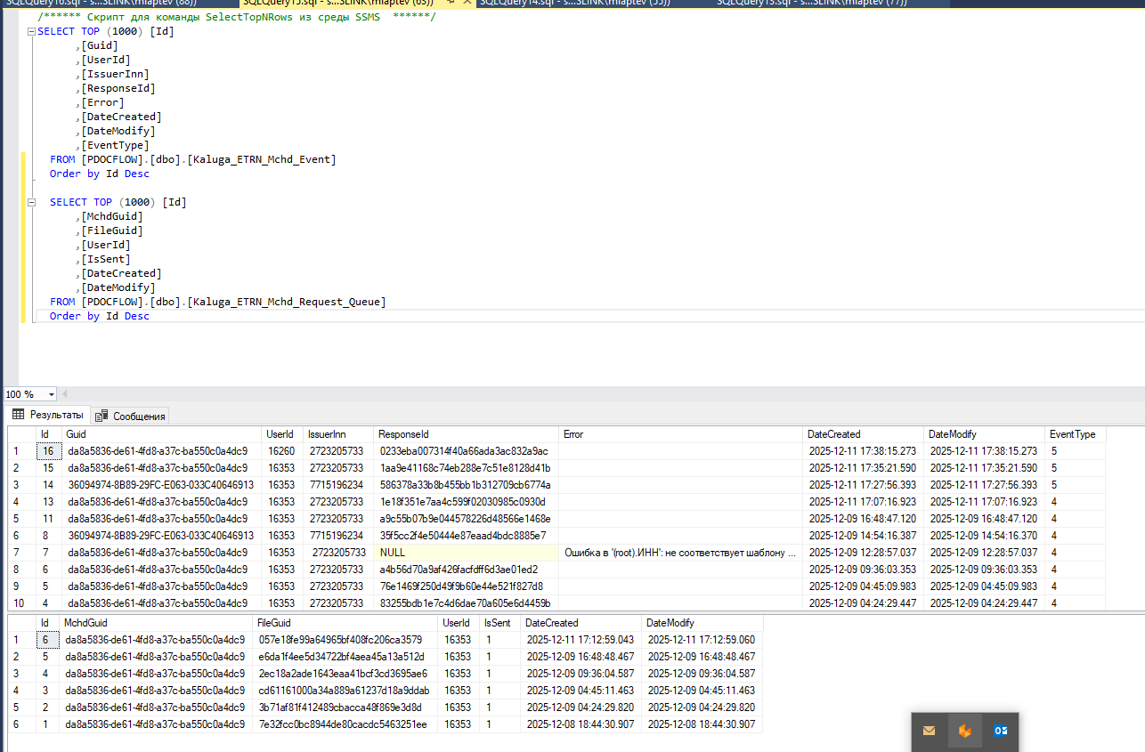Screen dimensions: 1145x752
Task: Select FileGuid cell e6da1f4ee5d34722bf4aea45a13a512d
Action: 345,657
